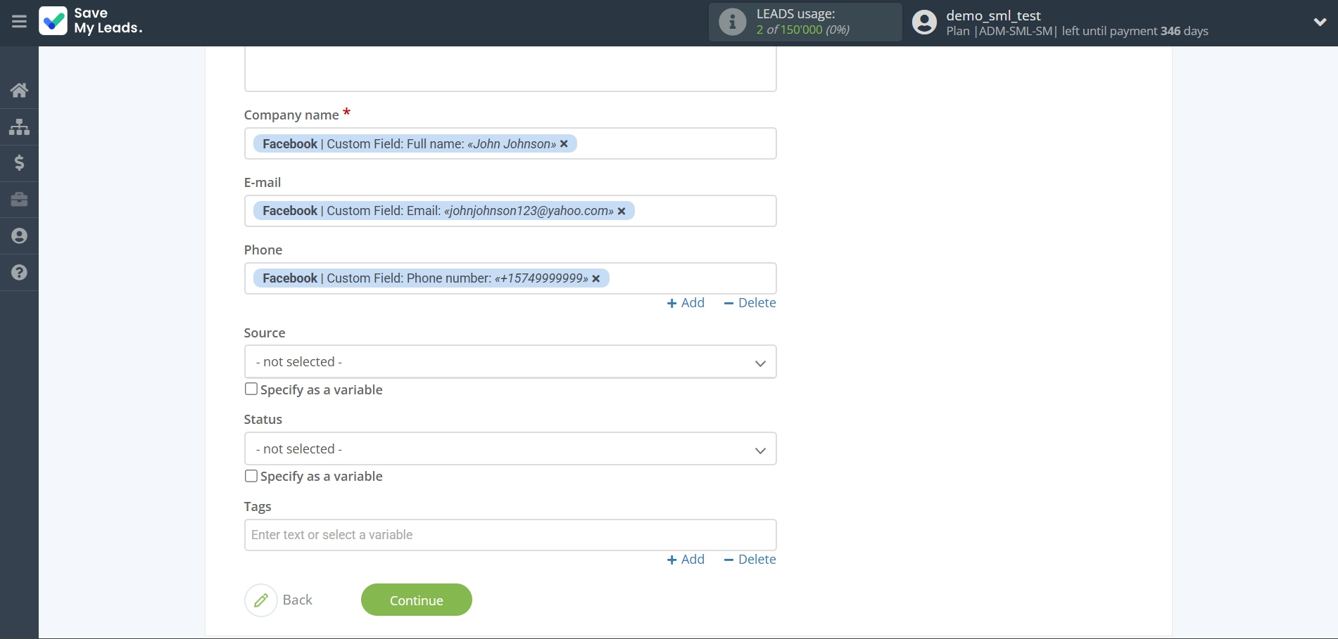
Task: Click the briefcase icon in sidebar
Action: click(x=19, y=200)
